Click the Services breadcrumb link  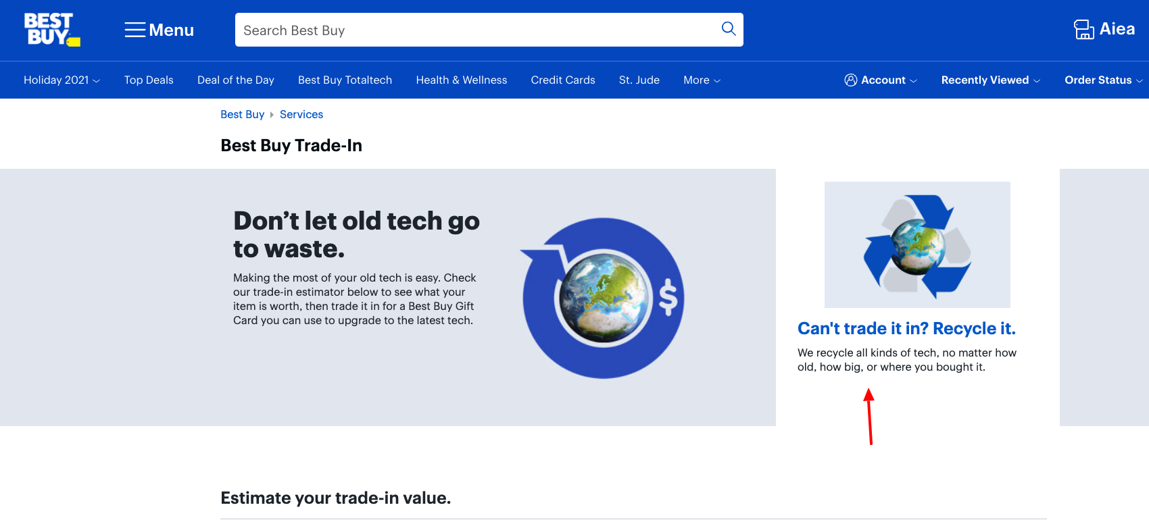301,114
